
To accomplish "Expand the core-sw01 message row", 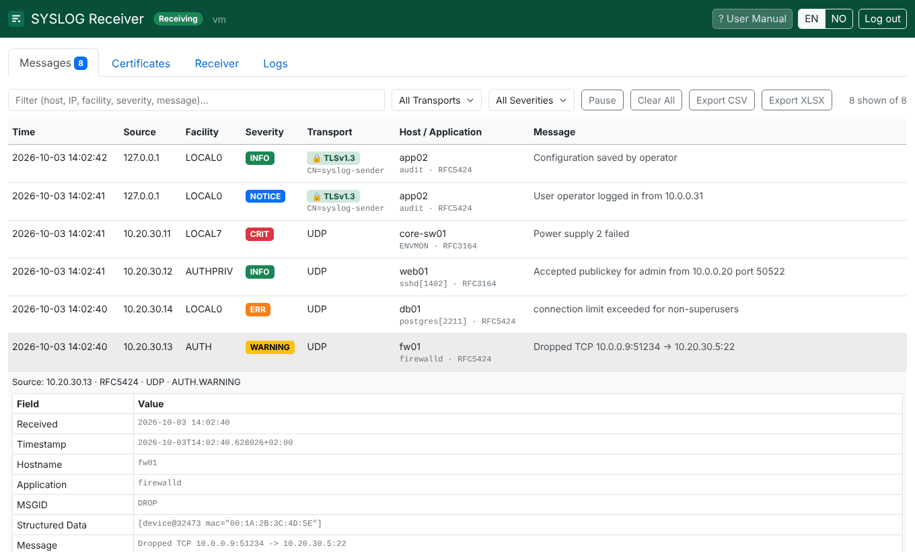I will pyautogui.click(x=458, y=240).
